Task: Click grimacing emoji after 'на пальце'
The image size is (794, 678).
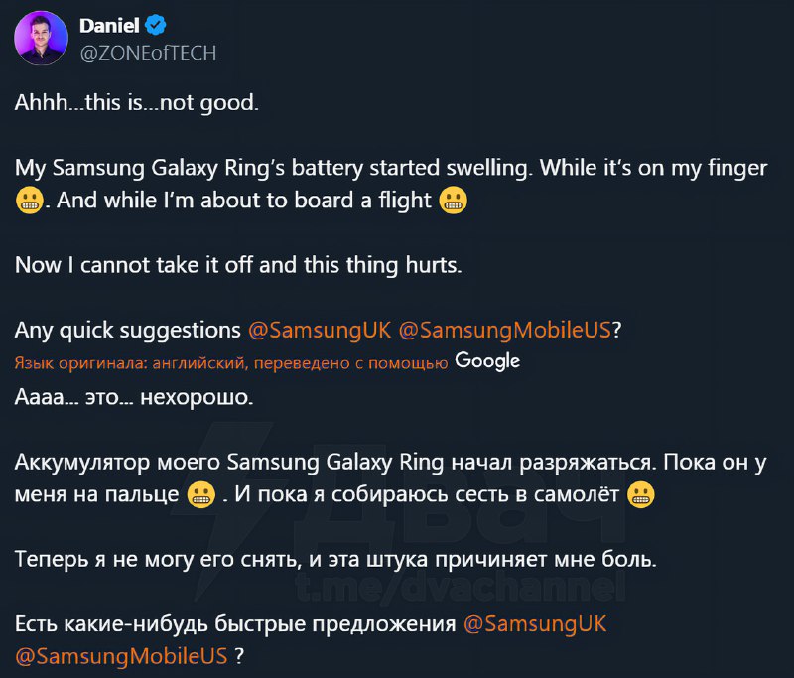Action: pyautogui.click(x=200, y=494)
